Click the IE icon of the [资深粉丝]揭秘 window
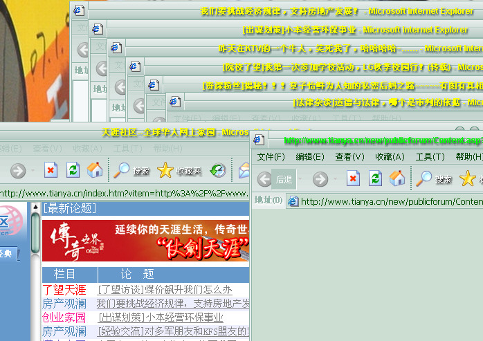 (154, 84)
